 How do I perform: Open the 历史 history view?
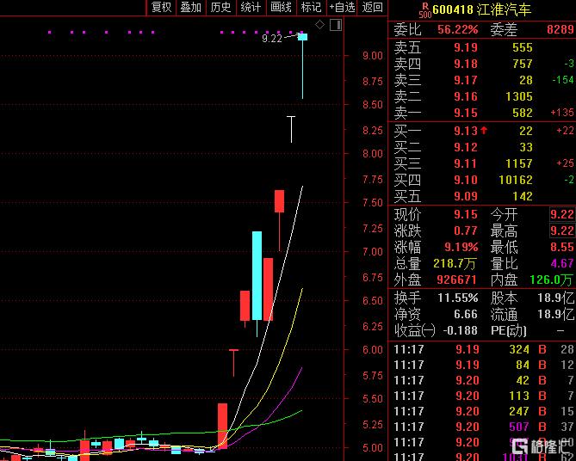(220, 8)
